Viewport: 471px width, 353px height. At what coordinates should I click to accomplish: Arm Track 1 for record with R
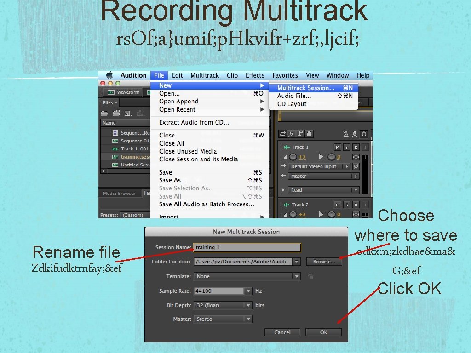click(356, 147)
